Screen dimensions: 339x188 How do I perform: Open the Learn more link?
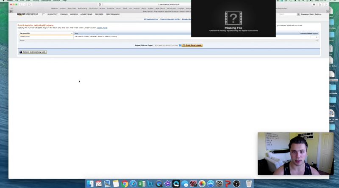tap(102, 27)
